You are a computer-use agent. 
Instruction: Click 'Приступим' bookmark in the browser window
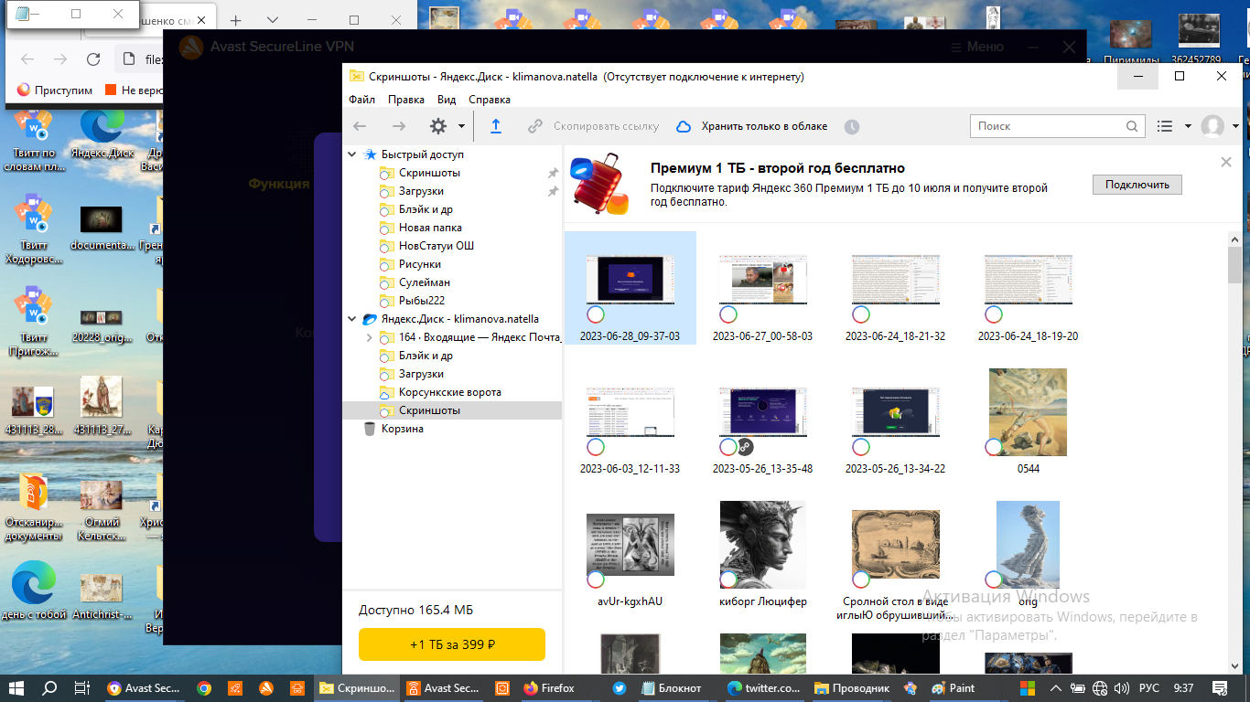coord(55,90)
